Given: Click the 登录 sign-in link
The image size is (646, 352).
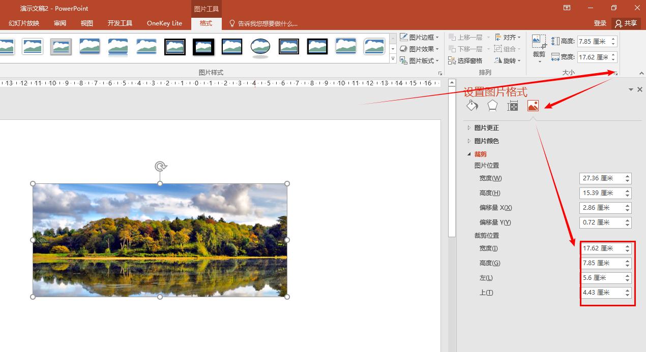Looking at the screenshot, I should pyautogui.click(x=600, y=23).
